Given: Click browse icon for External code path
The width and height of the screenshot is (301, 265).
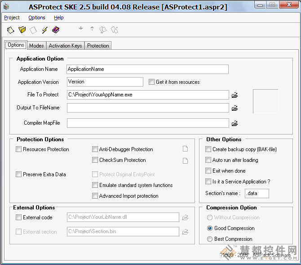Looking at the screenshot, I should click(185, 217).
